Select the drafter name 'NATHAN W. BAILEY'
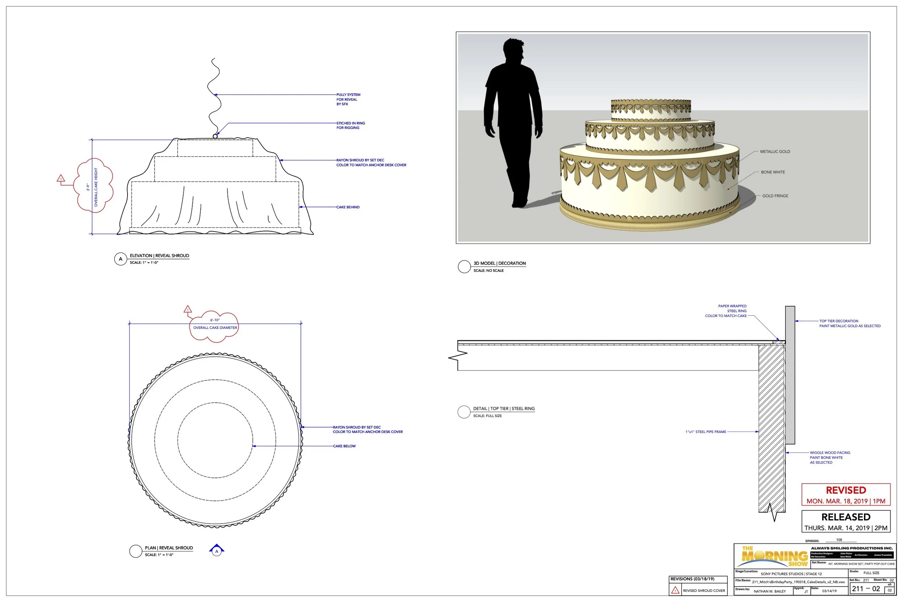 click(769, 591)
